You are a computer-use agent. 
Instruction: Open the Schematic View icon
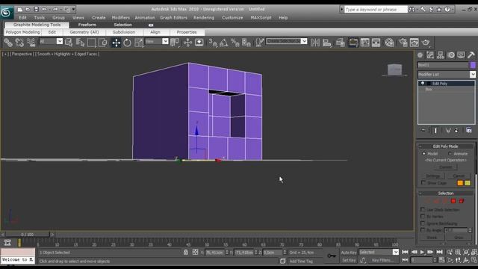[376, 43]
